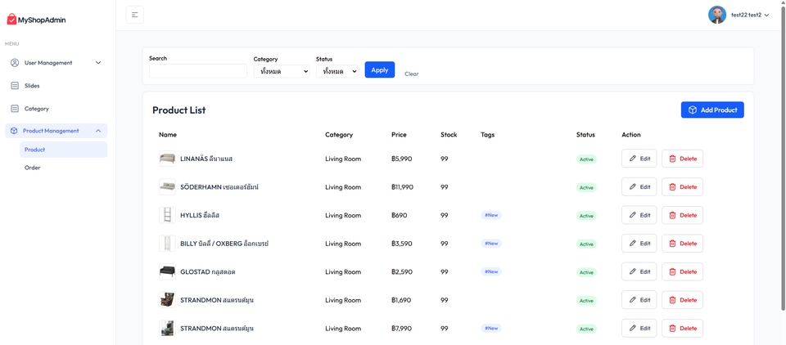Expand the User Management chevron
The image size is (786, 345).
coord(98,63)
